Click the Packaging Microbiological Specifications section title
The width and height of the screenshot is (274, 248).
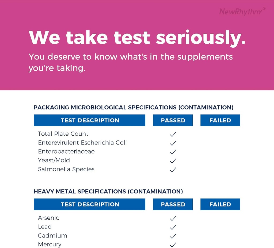coord(133,108)
